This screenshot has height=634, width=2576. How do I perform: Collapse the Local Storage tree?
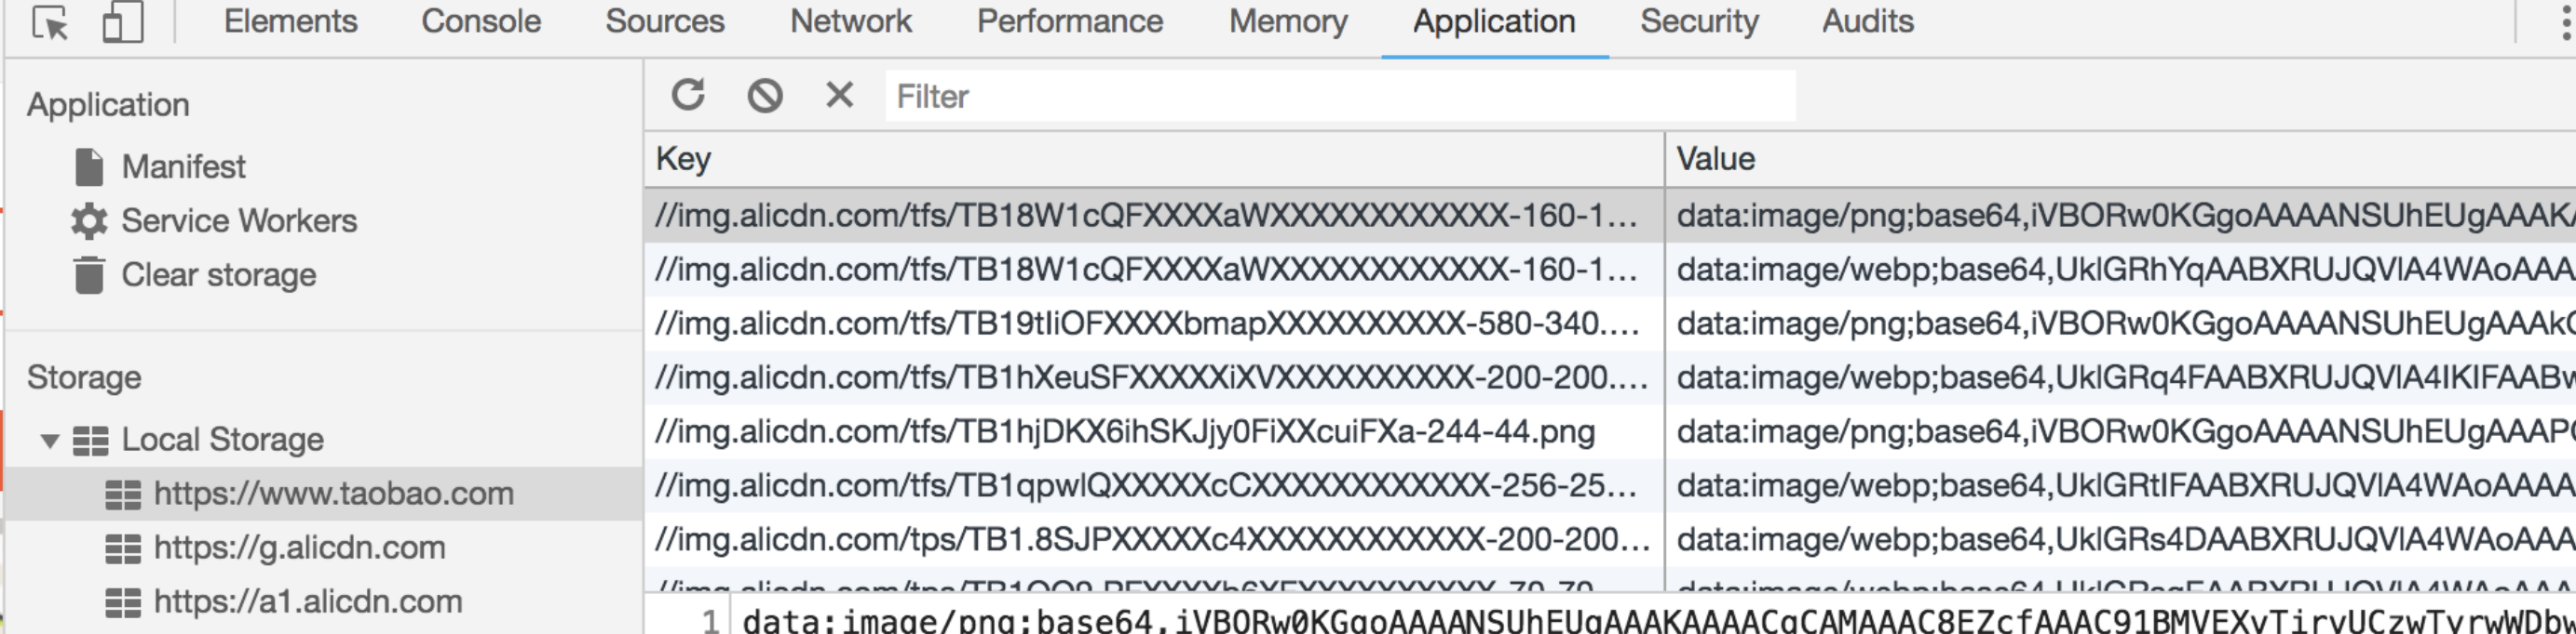click(x=49, y=441)
